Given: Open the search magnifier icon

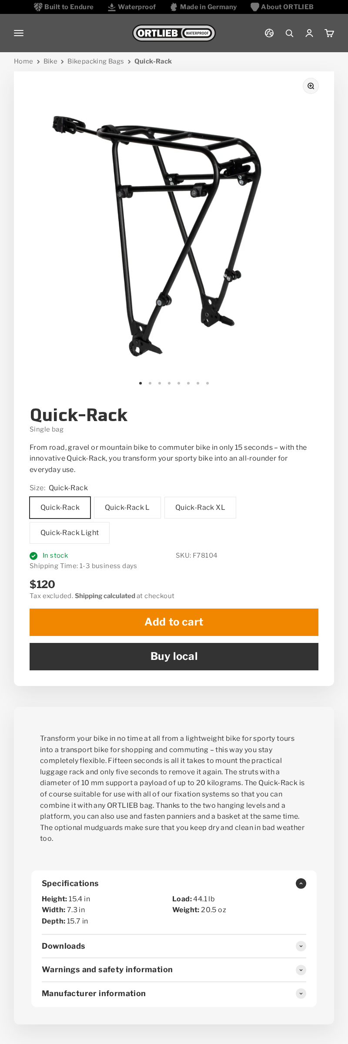Looking at the screenshot, I should click(289, 33).
